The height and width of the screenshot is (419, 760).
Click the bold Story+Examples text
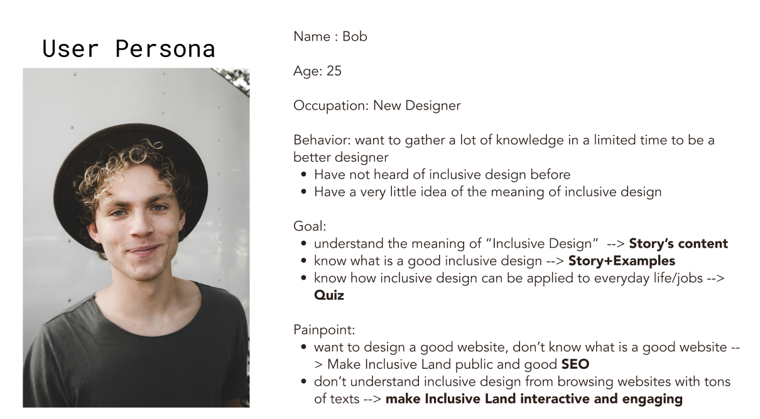(x=622, y=260)
